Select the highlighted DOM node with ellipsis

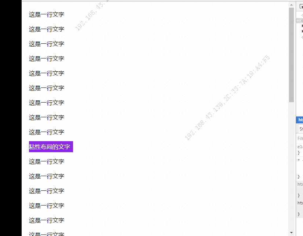point(300,20)
